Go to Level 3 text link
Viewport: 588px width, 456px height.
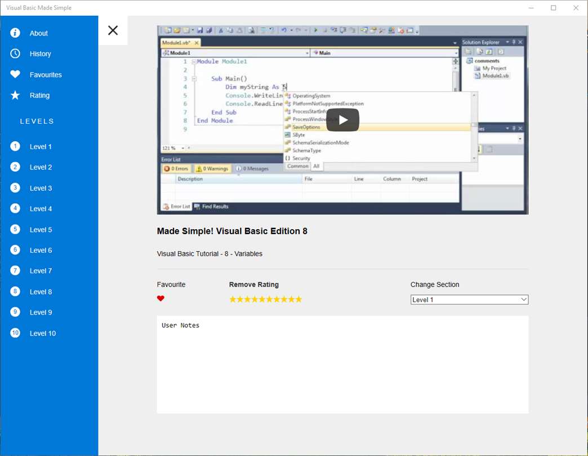click(x=41, y=189)
